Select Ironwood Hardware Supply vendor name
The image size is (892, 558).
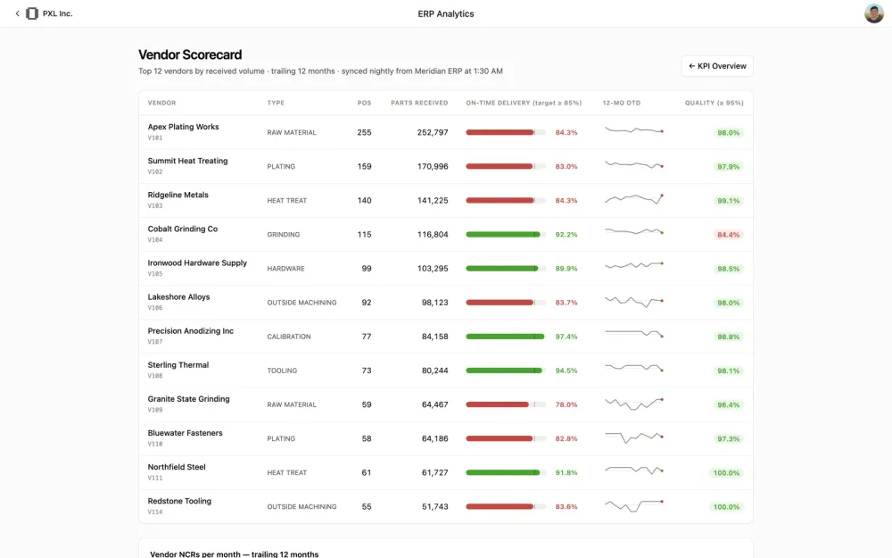click(x=197, y=263)
